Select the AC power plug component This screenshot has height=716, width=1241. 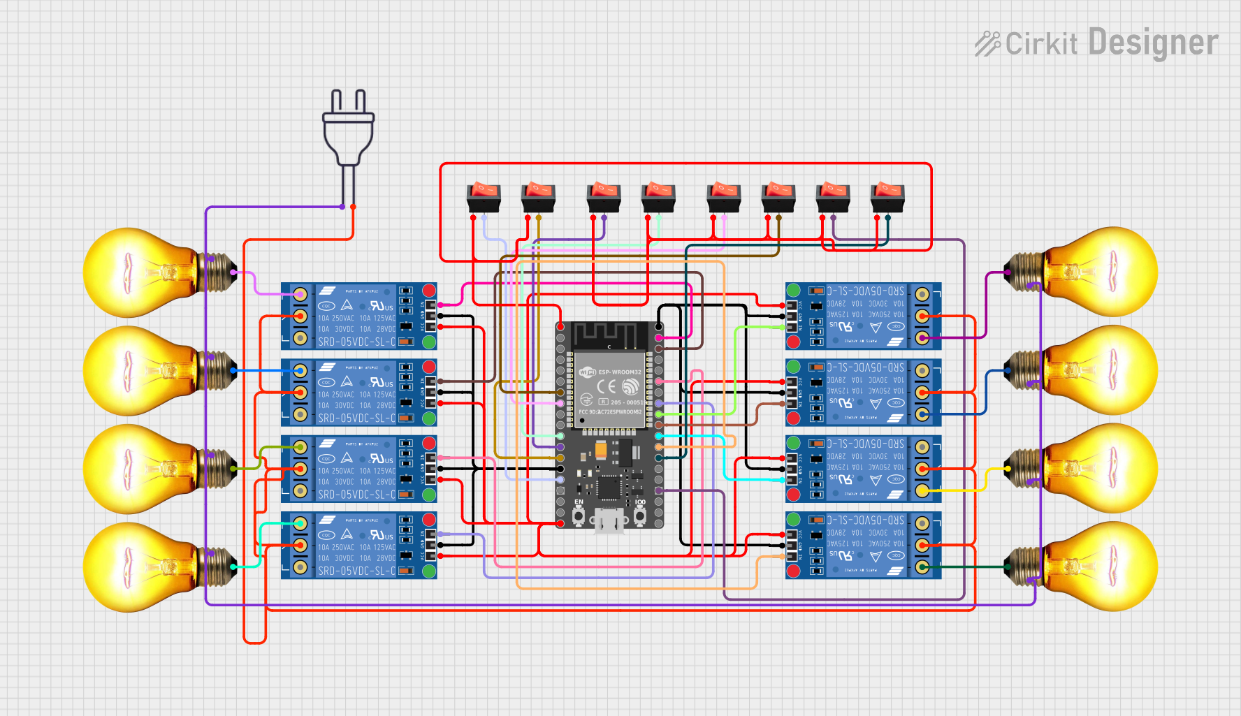(348, 147)
